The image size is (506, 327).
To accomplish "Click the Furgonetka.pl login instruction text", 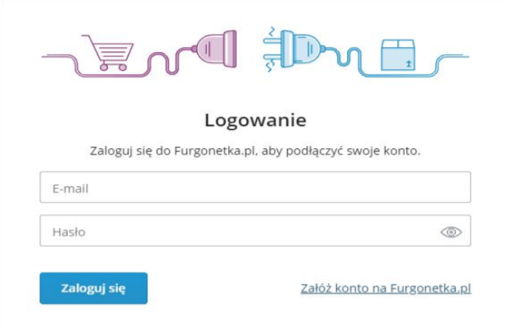I will pyautogui.click(x=255, y=151).
